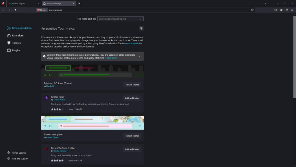Add Return YouTube Dislike to Firefox
Screen dimensions: 296x167
132,149
